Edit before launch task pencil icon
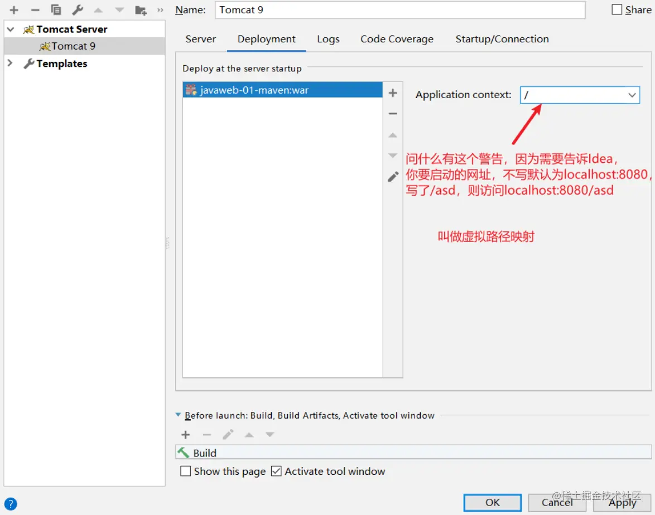 (x=228, y=434)
